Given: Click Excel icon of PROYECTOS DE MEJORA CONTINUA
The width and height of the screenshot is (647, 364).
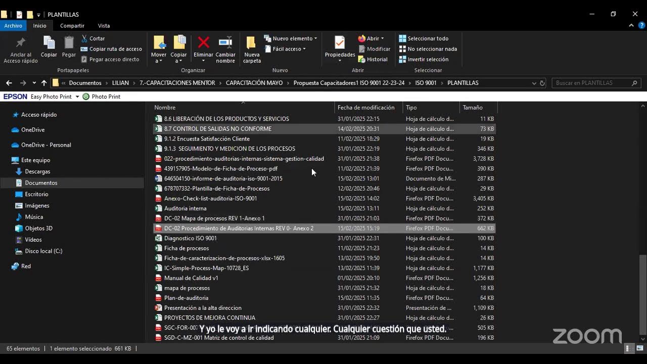Looking at the screenshot, I should (158, 318).
